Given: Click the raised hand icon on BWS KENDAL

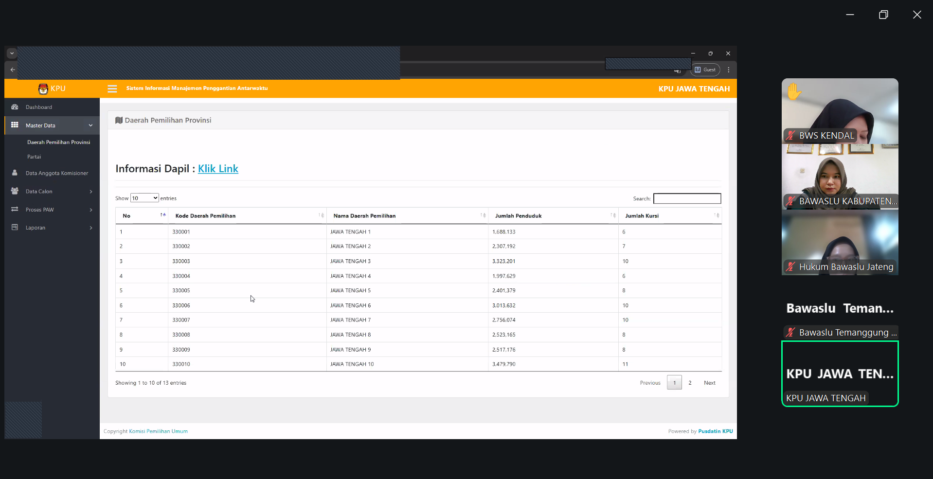Looking at the screenshot, I should [x=794, y=91].
